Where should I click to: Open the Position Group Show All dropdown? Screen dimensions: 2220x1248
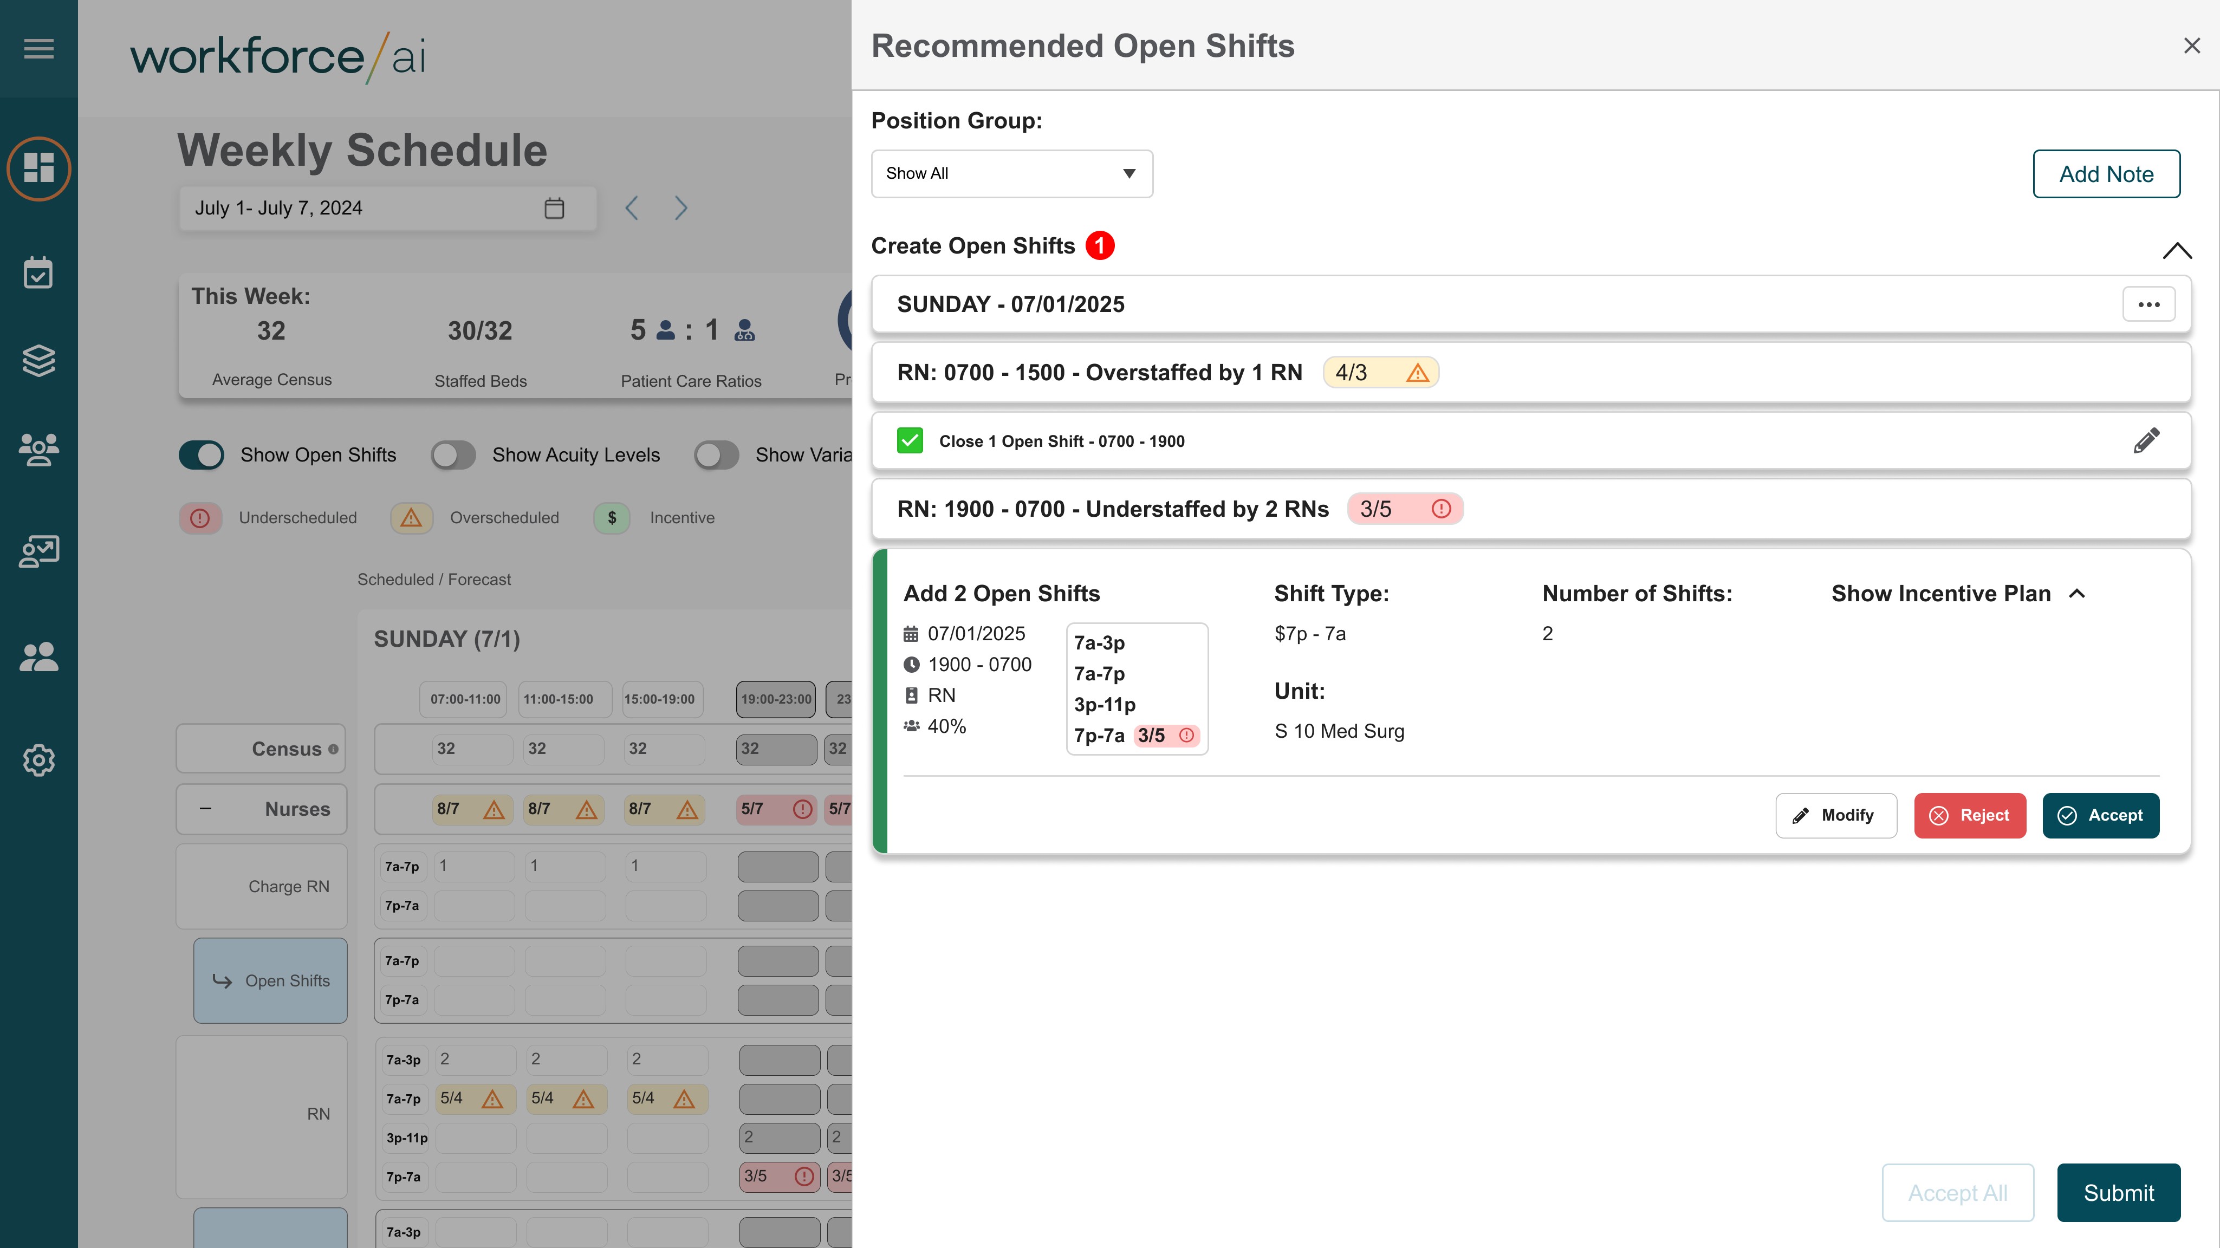(1012, 173)
